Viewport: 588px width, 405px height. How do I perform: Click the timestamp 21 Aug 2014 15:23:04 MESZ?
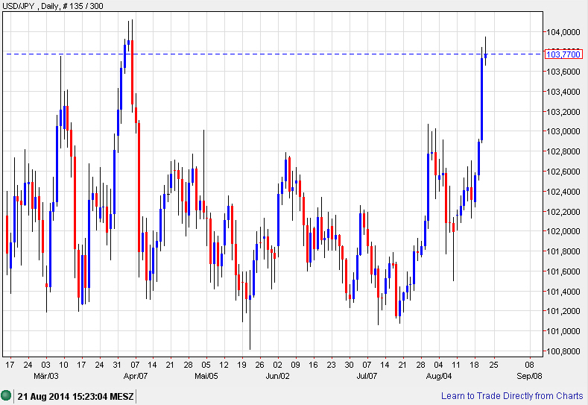[75, 396]
